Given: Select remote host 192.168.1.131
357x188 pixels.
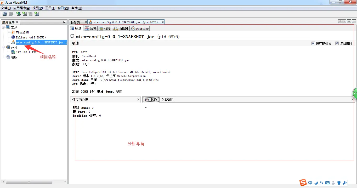Looking at the screenshot, I should point(26,52).
